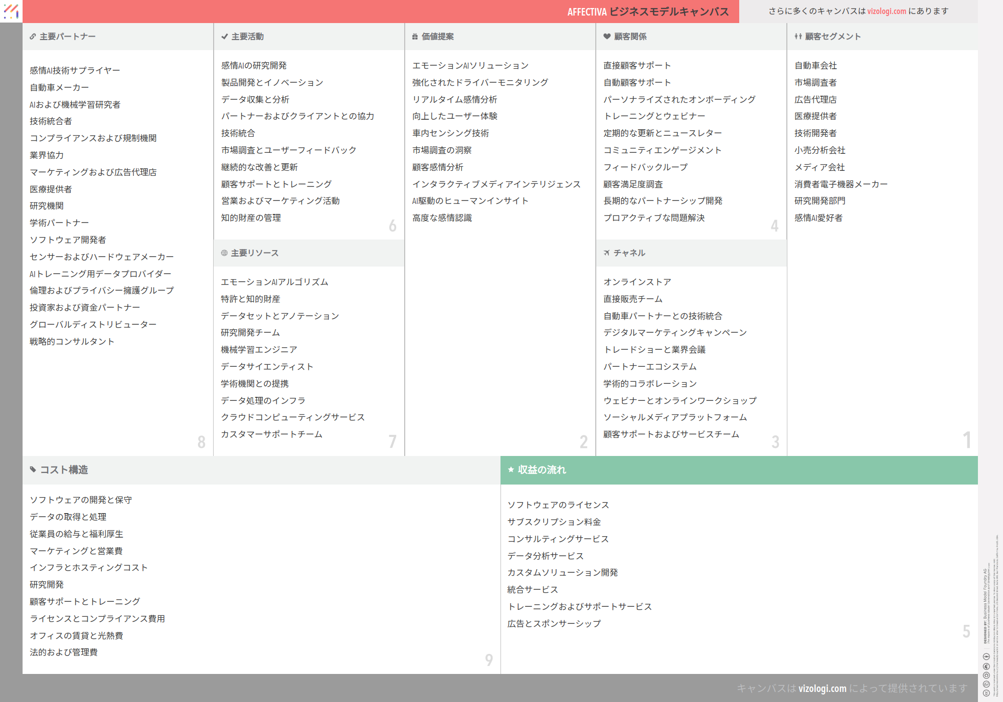Click the Creative Commons license icon
Viewport: 1003px width, 702px height.
point(986,693)
